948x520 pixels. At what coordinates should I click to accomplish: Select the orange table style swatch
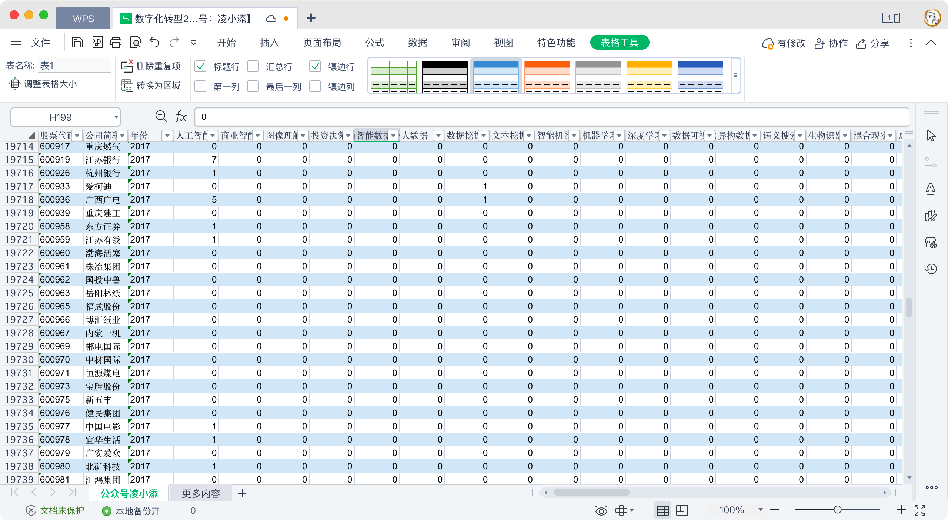(x=547, y=77)
